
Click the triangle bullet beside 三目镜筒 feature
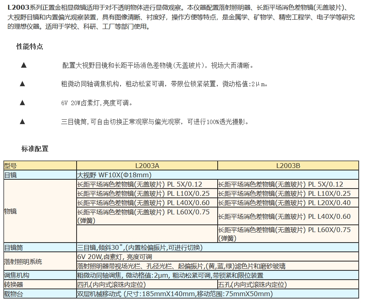(x=23, y=121)
